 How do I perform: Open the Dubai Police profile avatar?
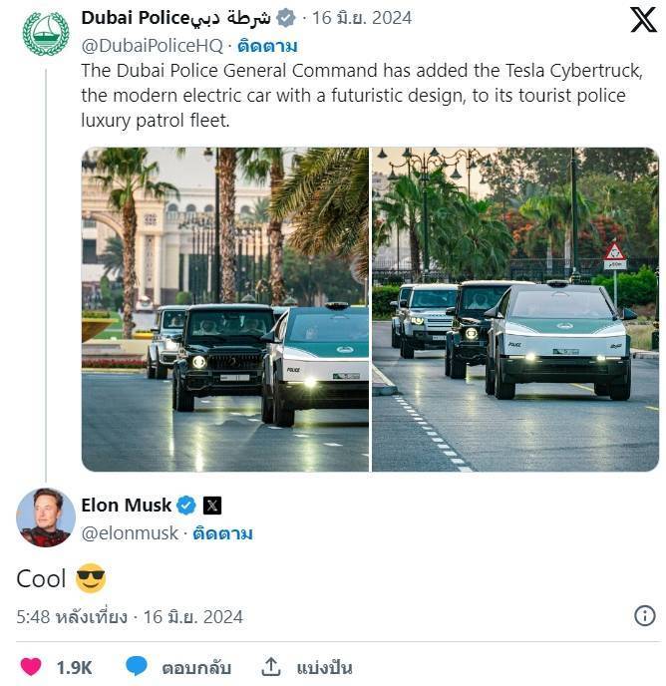coord(45,33)
